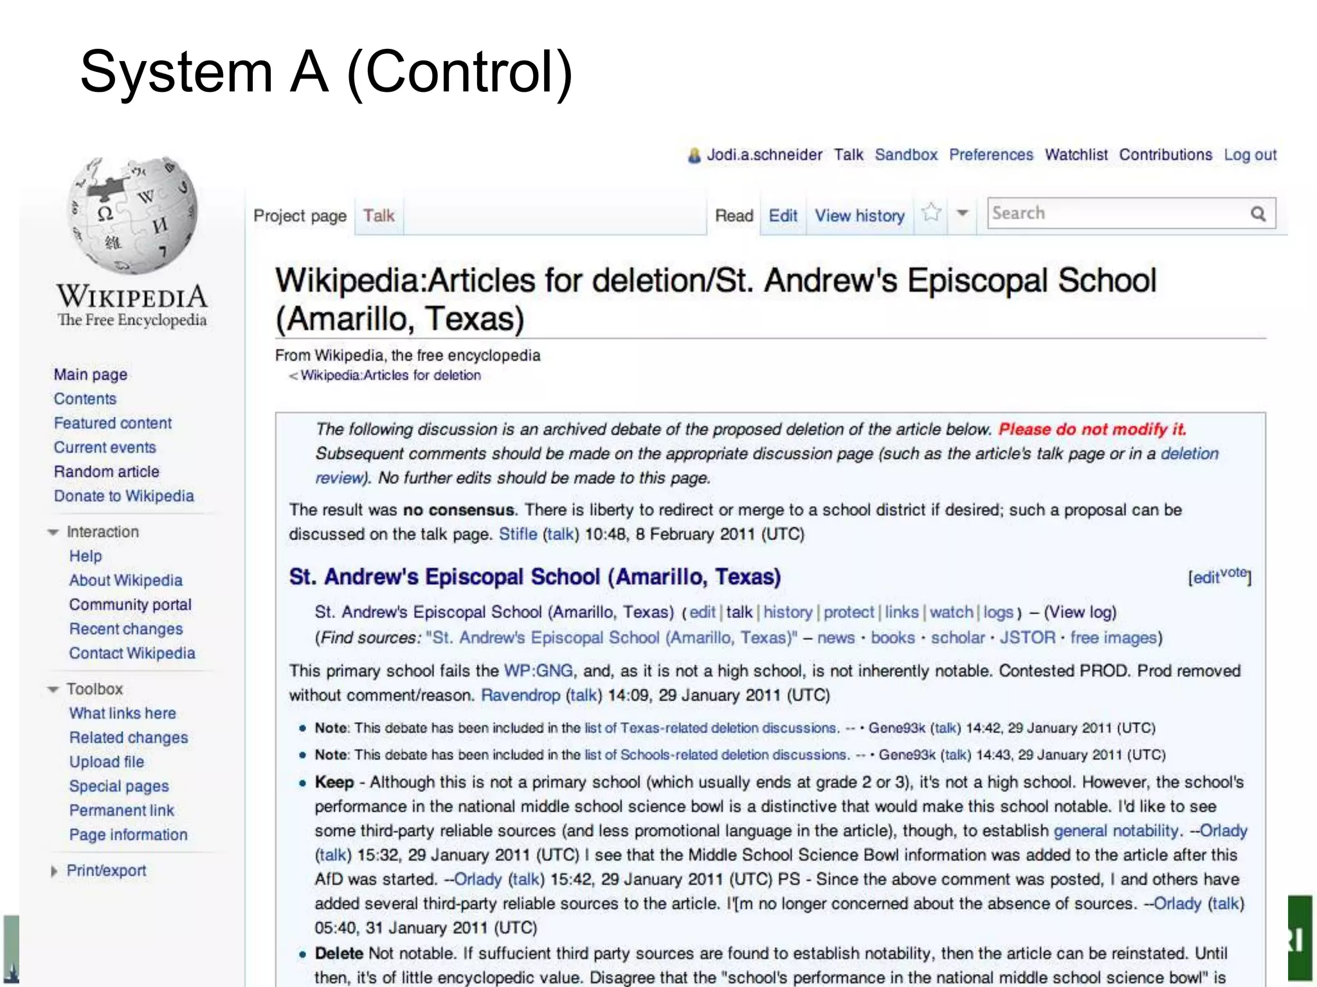The width and height of the screenshot is (1317, 987).
Task: Open the Watchlist link
Action: pos(1076,155)
